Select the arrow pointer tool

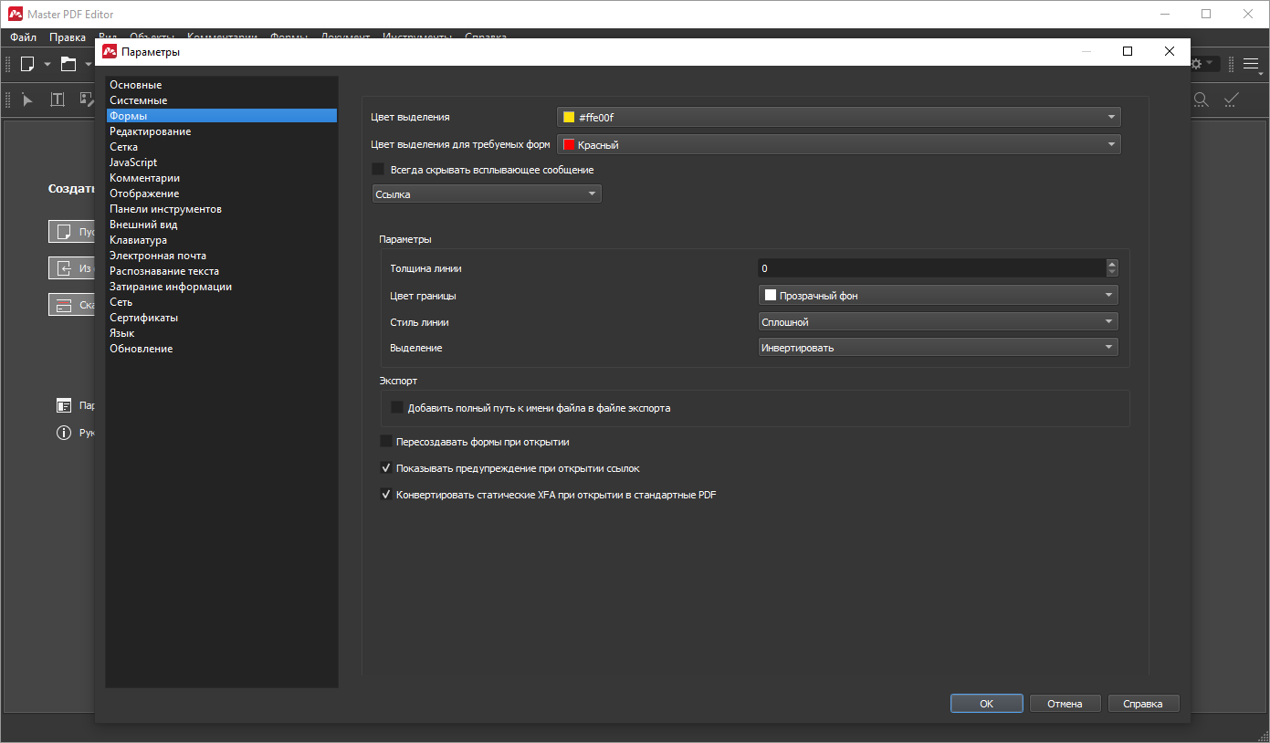click(27, 99)
